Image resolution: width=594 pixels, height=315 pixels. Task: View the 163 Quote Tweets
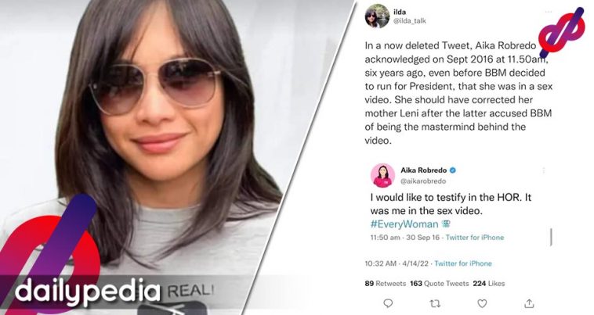tap(439, 283)
